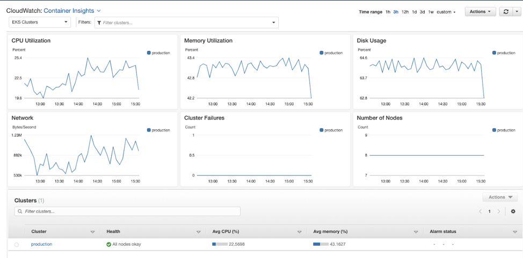Screen dimensions: 523x258
Task: Set the time range to 12h
Action: (405, 12)
